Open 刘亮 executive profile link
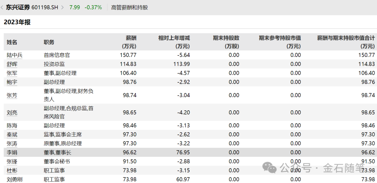 [x=12, y=112]
